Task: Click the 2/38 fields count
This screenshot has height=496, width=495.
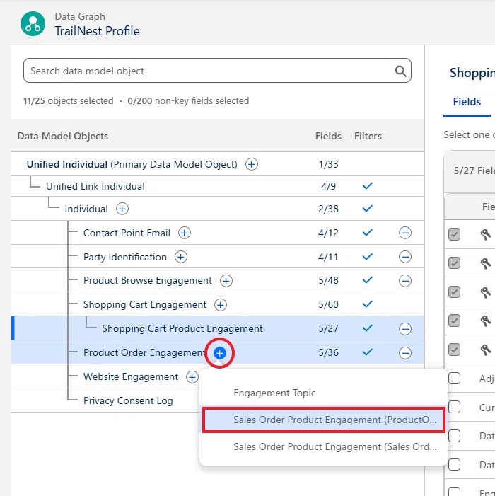Action: (328, 209)
